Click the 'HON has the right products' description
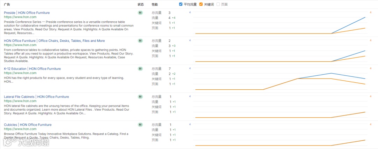378x149 pixels. (x=64, y=80)
